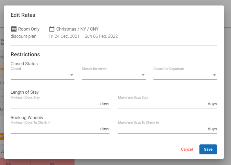Click the Closed Status label
The height and width of the screenshot is (165, 231).
(24, 63)
